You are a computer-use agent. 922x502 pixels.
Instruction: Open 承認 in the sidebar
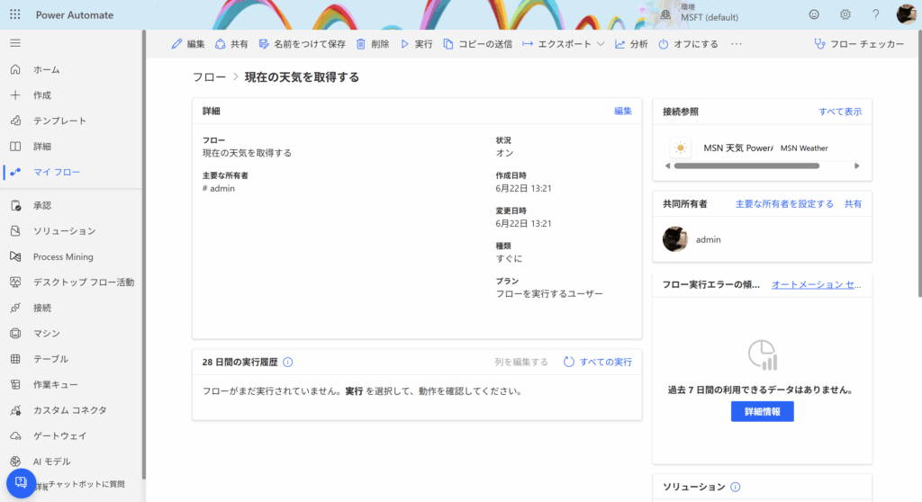coord(71,205)
